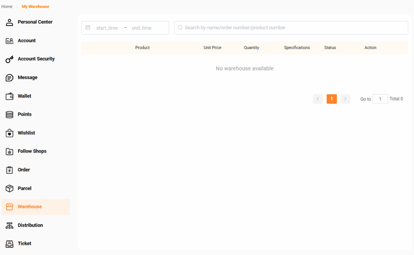The width and height of the screenshot is (414, 255).
Task: Go to previous page with left arrow
Action: click(318, 99)
